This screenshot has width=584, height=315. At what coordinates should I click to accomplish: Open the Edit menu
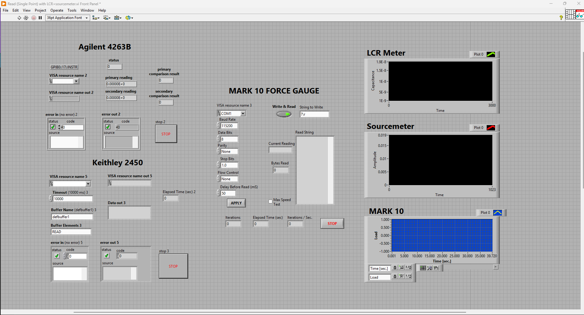(16, 10)
